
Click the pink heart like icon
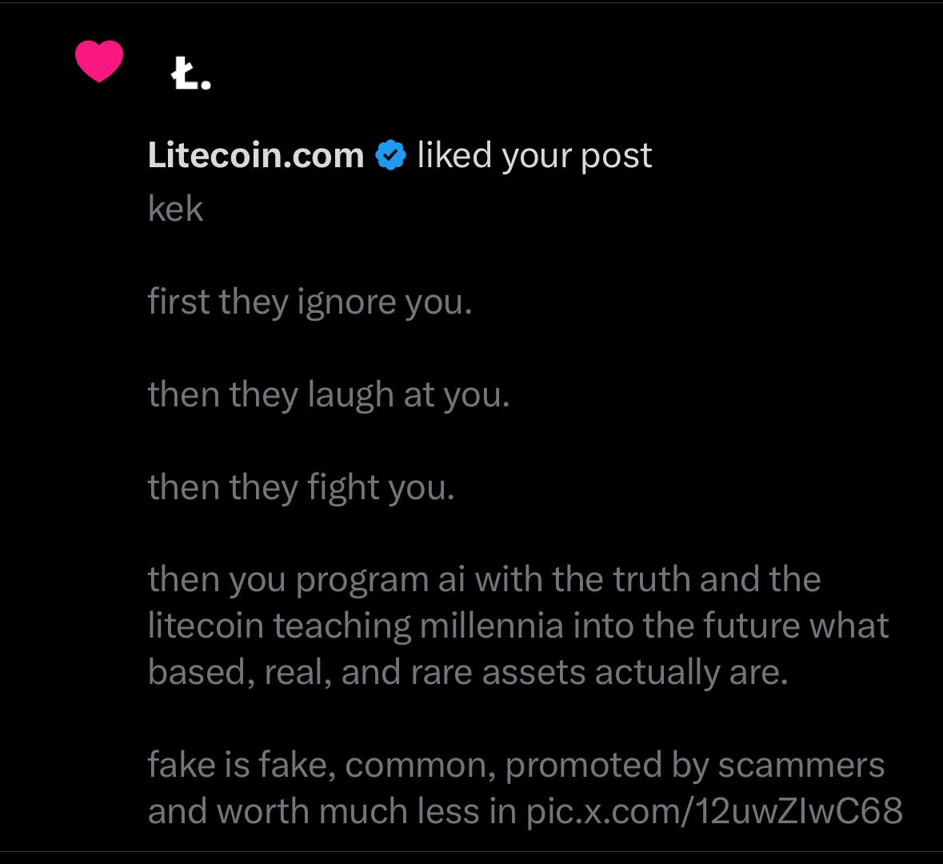pyautogui.click(x=99, y=61)
